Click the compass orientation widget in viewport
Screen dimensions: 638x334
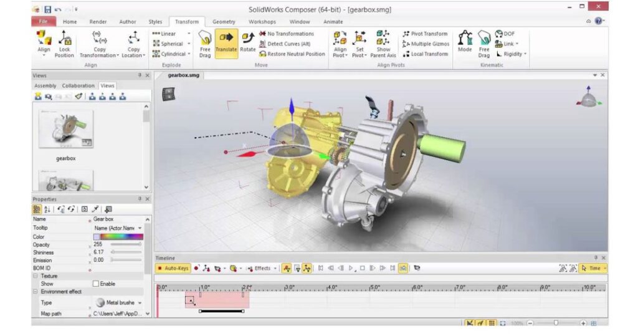point(589,98)
